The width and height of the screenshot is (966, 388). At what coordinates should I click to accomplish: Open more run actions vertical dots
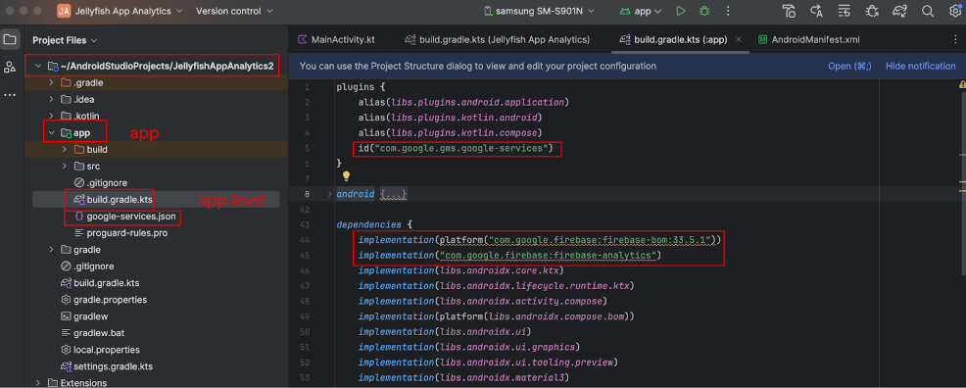(x=728, y=11)
